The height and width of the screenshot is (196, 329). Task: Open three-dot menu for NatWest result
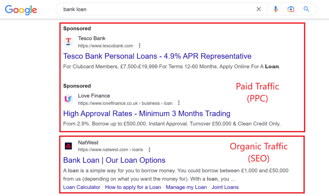149,150
